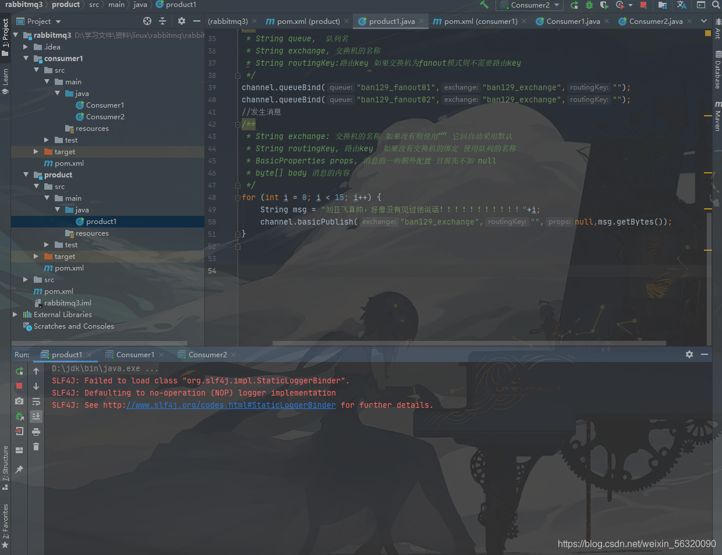Switch to pom.xml (consumer1) editor tab
This screenshot has height=555, width=722.
tap(480, 21)
